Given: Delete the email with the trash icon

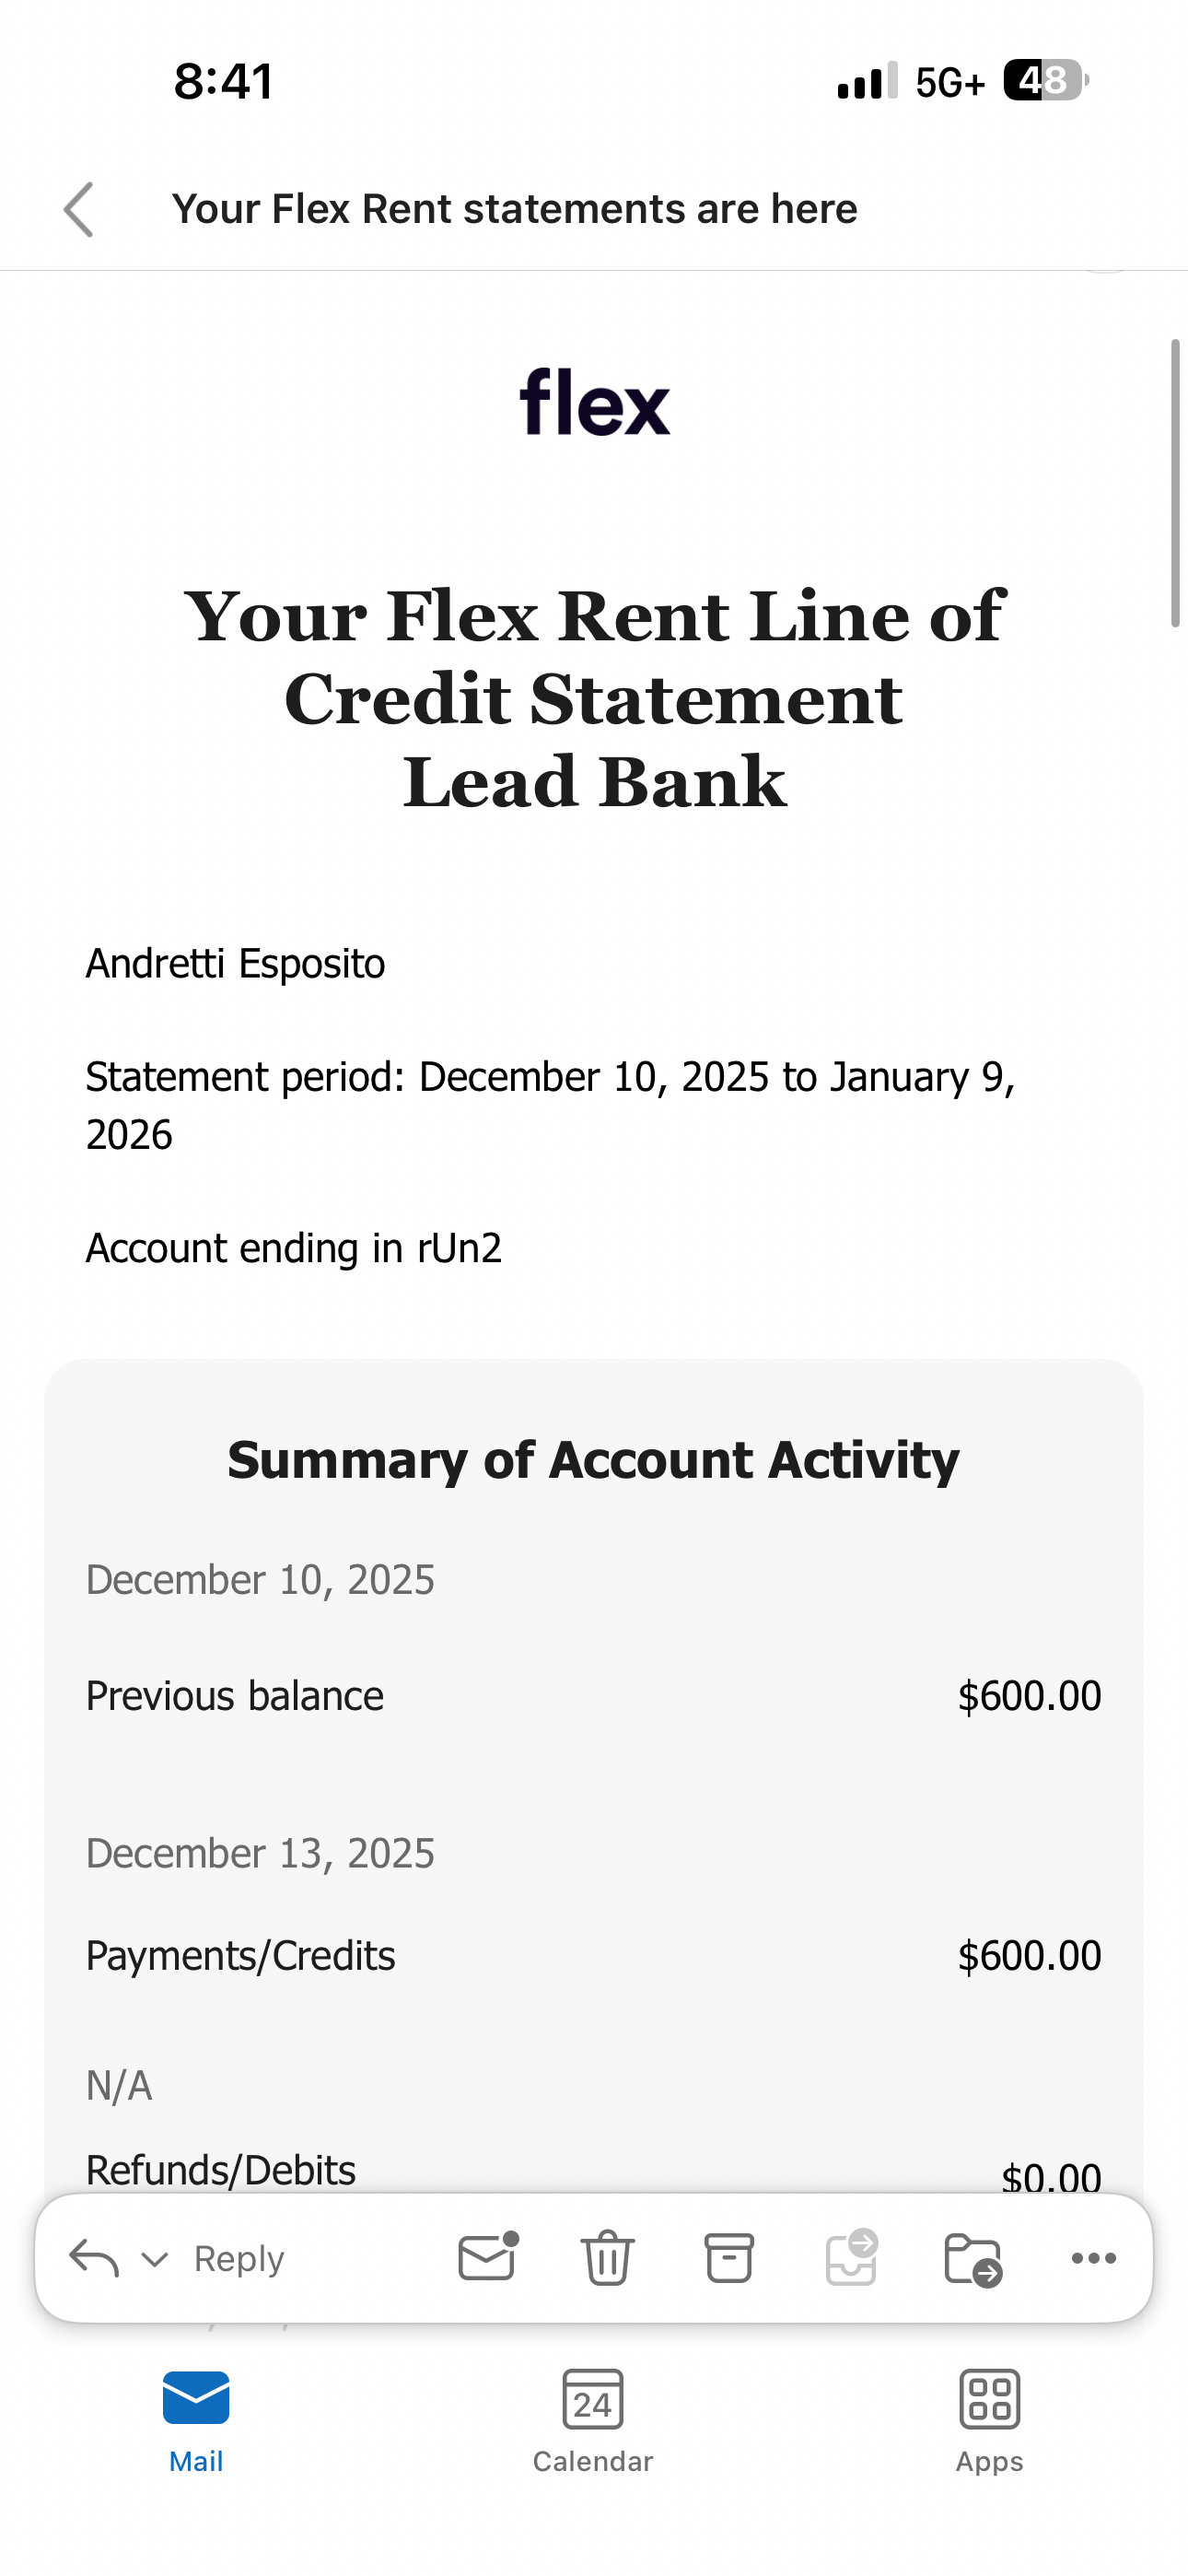Looking at the screenshot, I should [607, 2258].
